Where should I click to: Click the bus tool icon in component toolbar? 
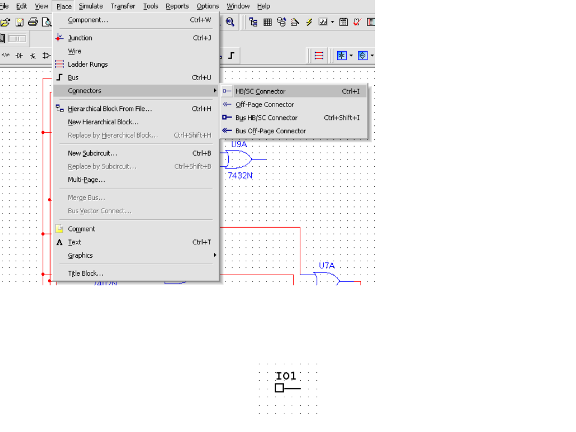pyautogui.click(x=231, y=55)
